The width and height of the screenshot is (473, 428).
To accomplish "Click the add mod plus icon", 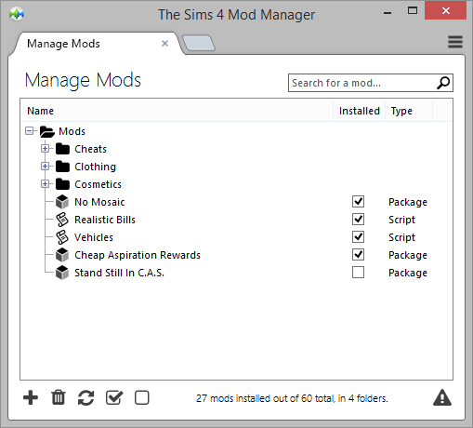I will [x=31, y=397].
